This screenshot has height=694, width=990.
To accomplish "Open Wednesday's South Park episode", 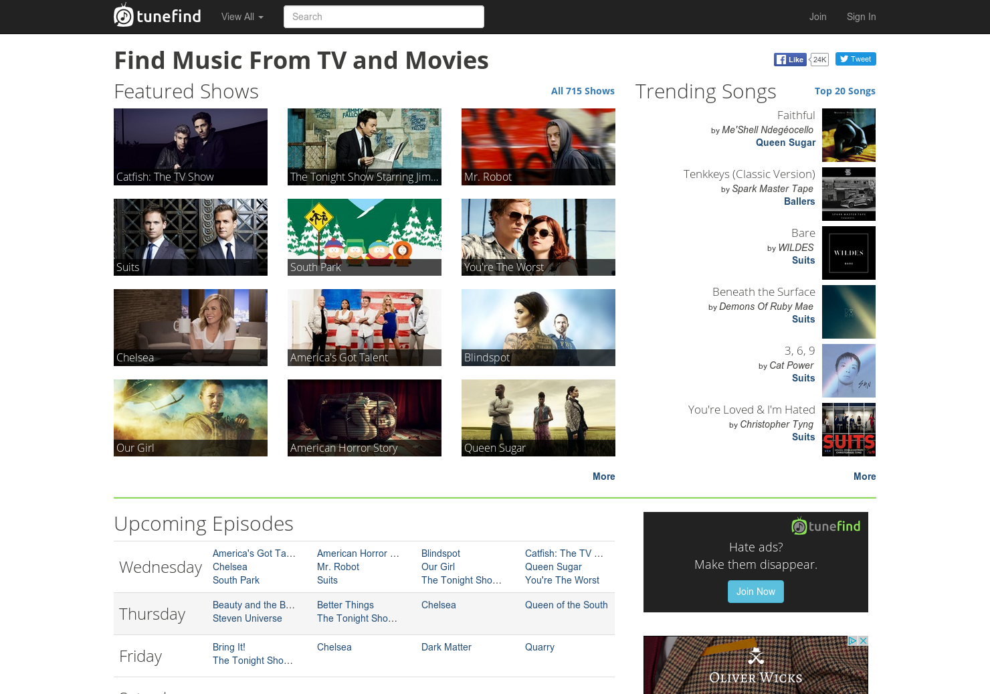I will click(236, 580).
